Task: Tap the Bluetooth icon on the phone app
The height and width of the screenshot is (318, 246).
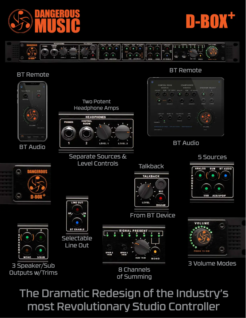Action: point(44,87)
